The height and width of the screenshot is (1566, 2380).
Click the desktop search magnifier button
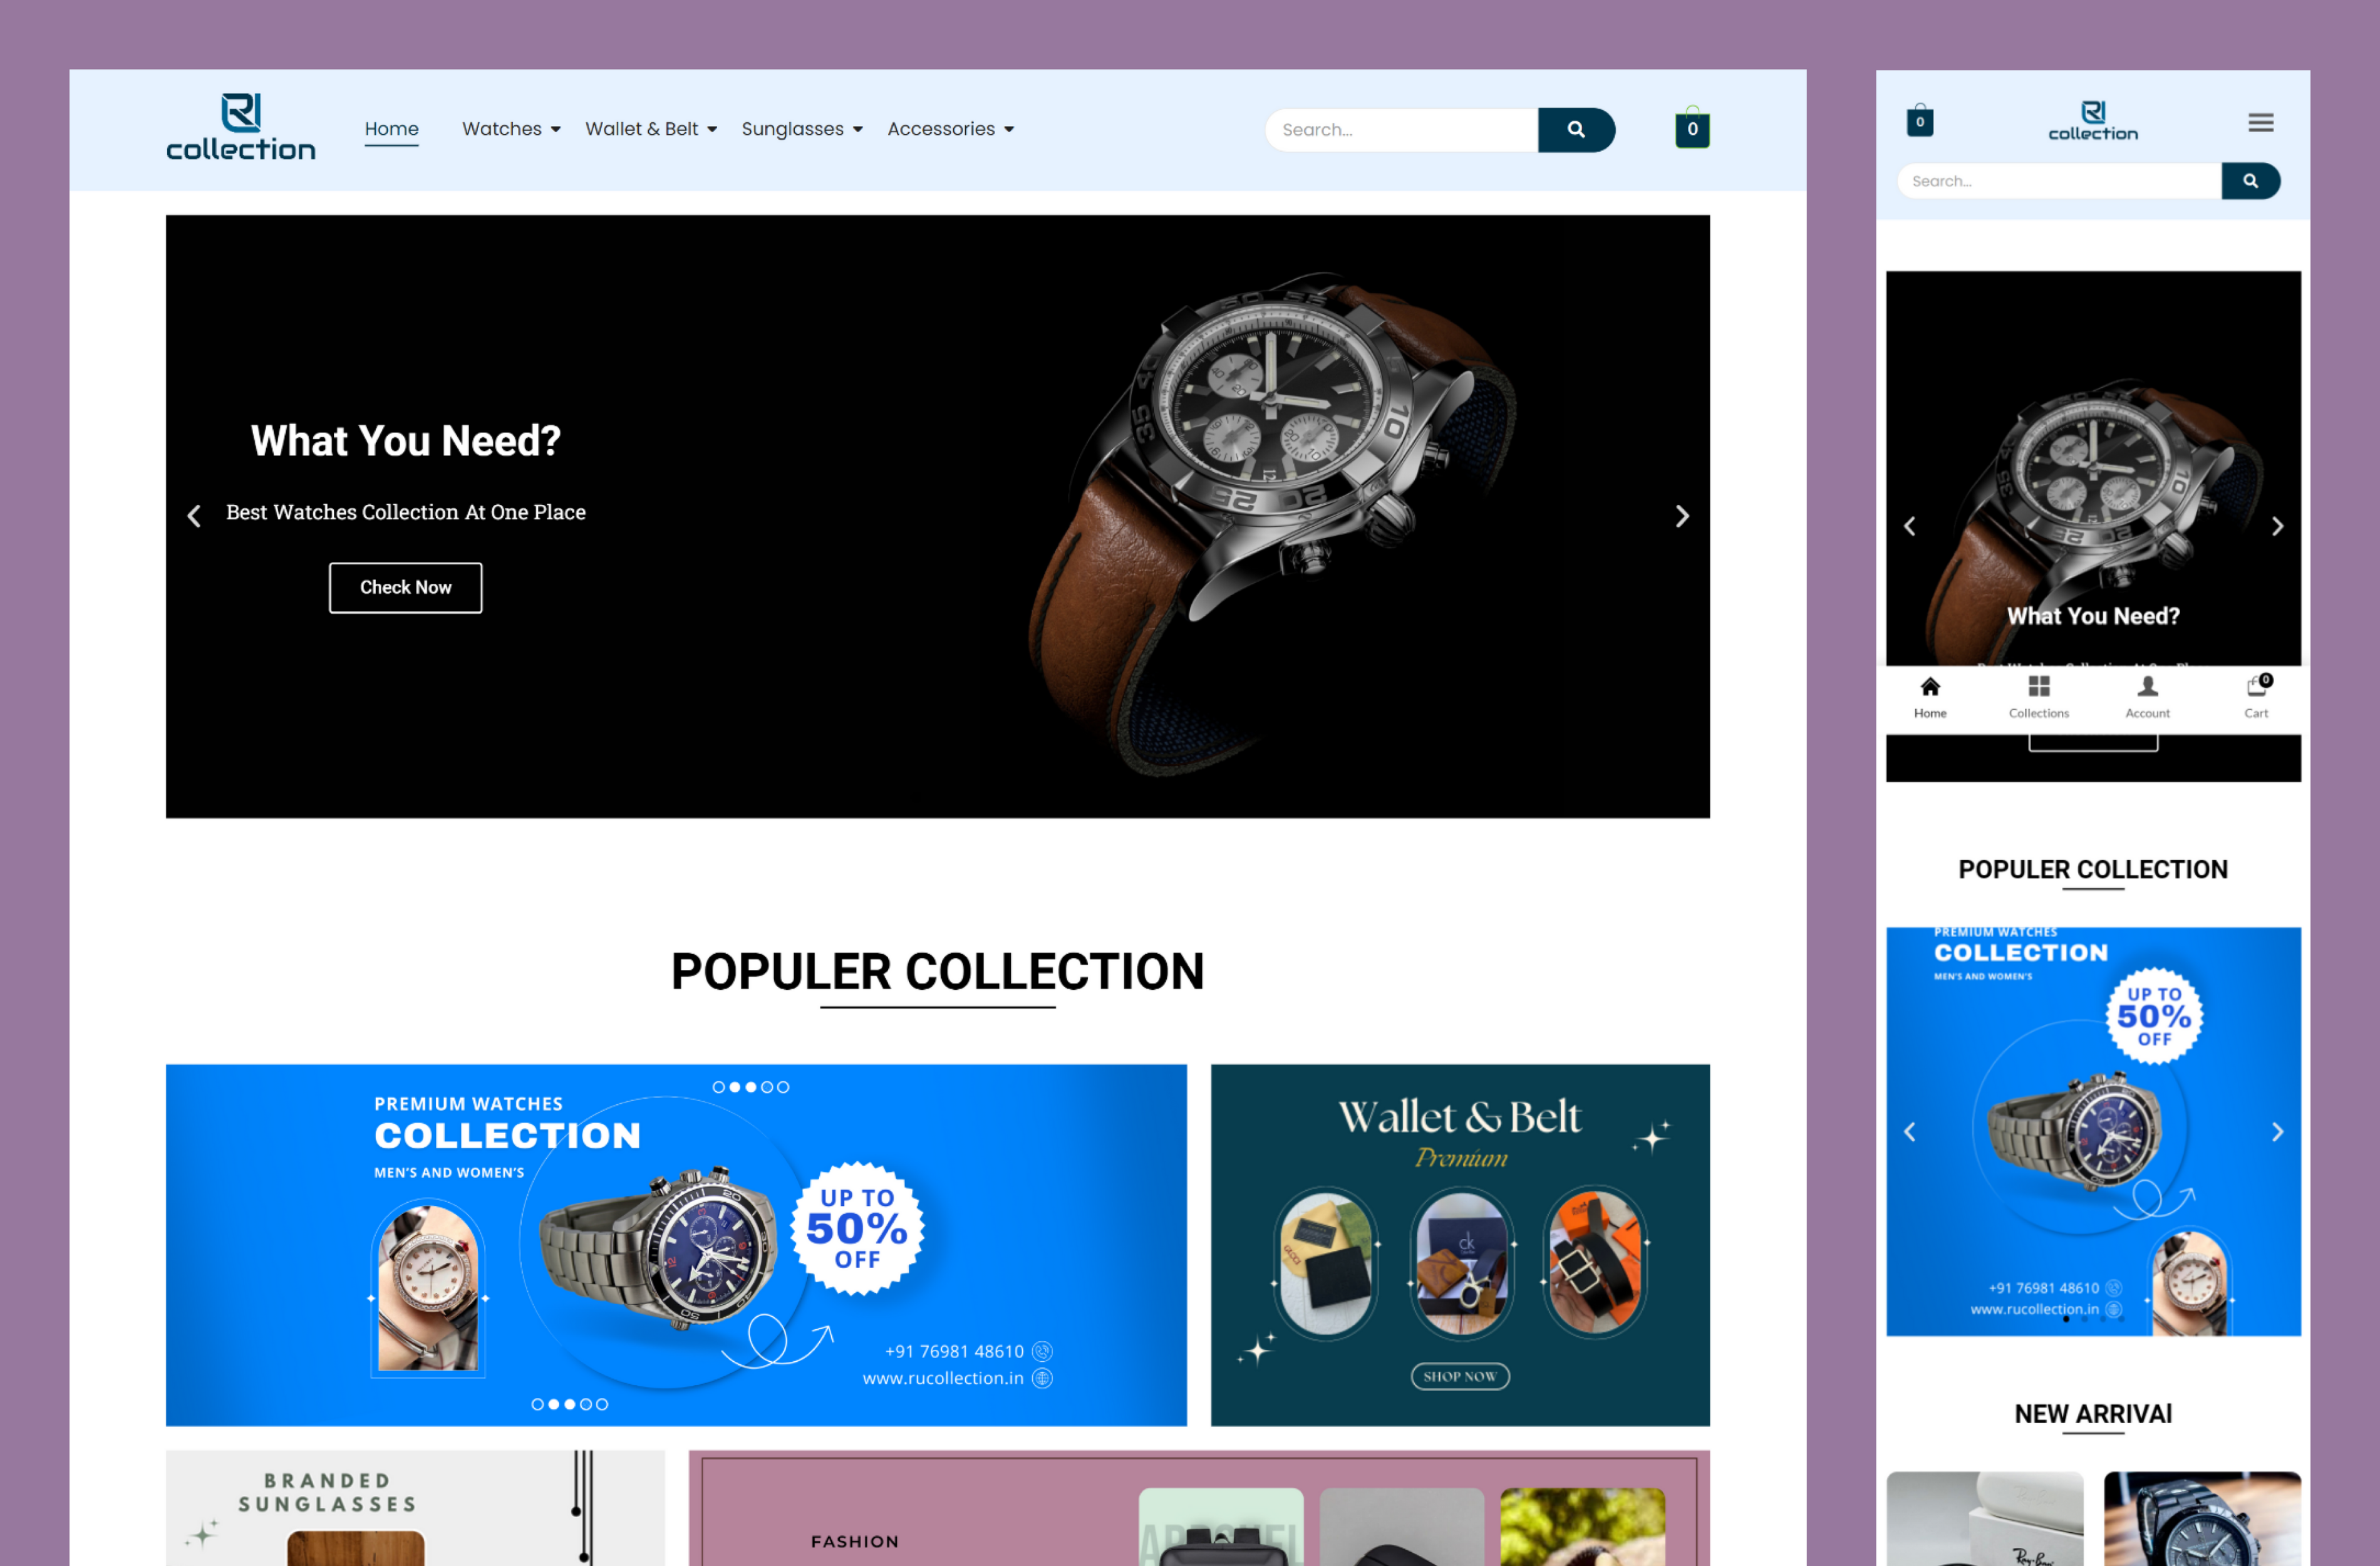[1575, 130]
